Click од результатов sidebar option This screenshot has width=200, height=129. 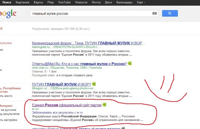[x=10, y=114]
